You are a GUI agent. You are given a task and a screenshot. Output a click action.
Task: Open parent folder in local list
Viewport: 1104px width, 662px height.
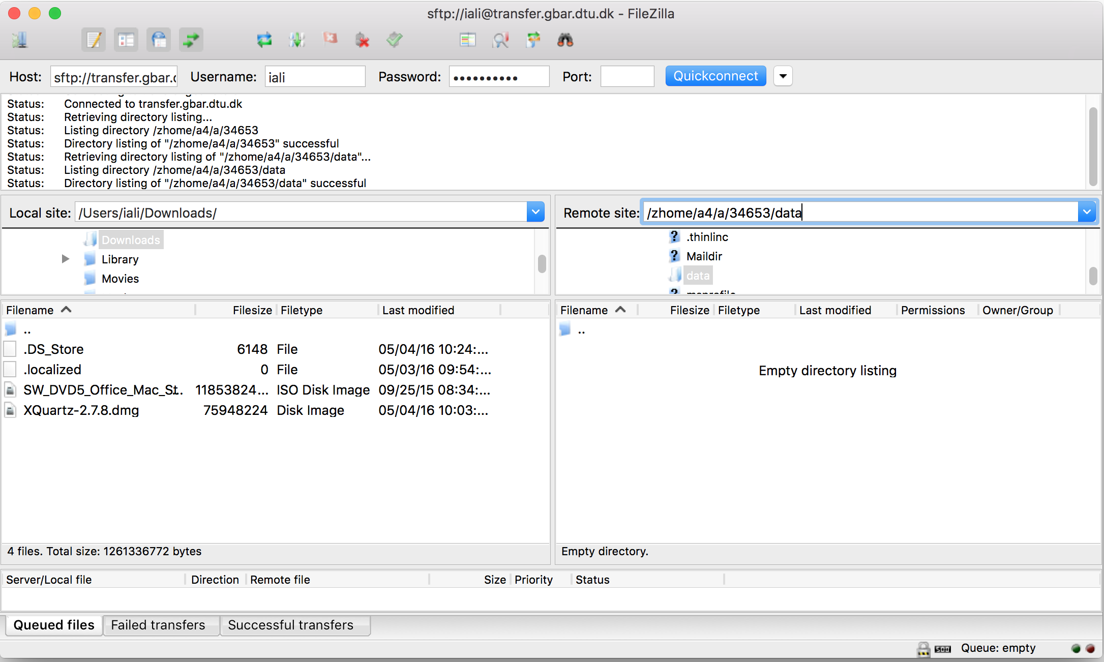click(275, 330)
